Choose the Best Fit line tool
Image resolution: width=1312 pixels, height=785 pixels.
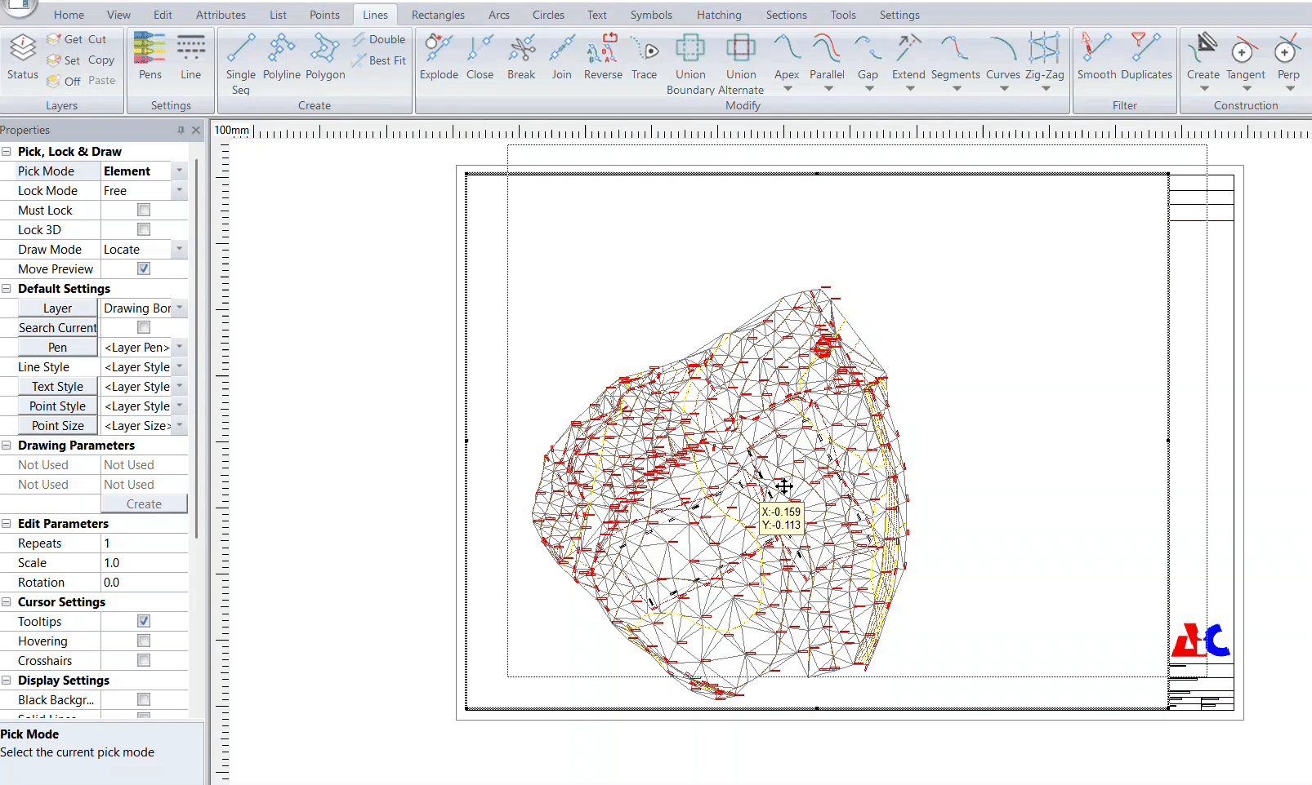coord(379,60)
